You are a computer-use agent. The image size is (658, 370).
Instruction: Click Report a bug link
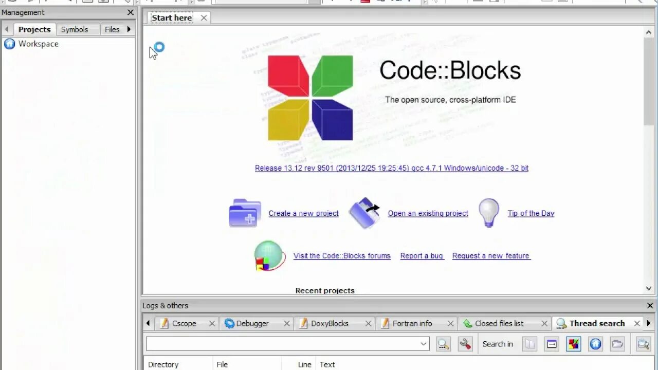coord(422,256)
